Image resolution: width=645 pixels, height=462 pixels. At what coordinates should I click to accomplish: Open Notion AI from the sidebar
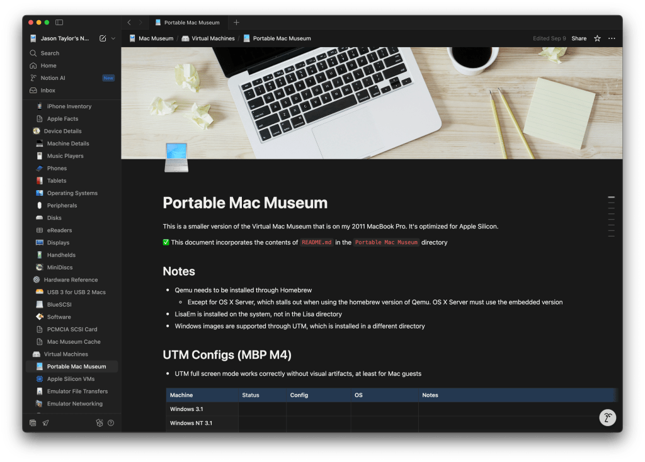coord(53,78)
